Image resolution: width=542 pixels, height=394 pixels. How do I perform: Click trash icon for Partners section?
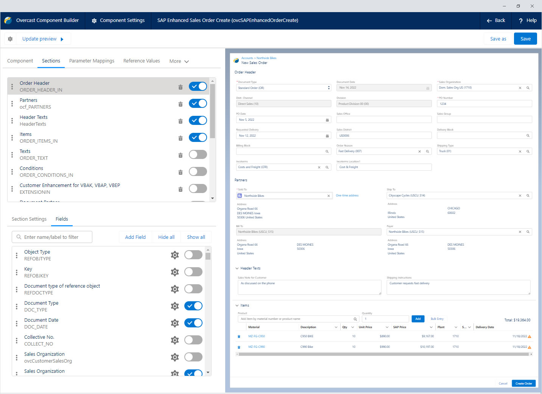tap(181, 104)
